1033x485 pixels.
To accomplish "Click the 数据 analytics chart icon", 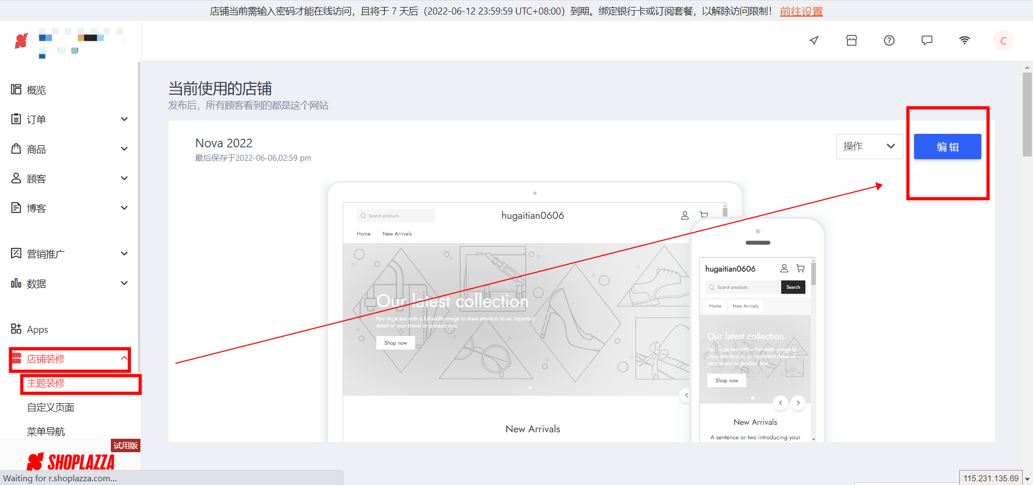I will coord(16,283).
